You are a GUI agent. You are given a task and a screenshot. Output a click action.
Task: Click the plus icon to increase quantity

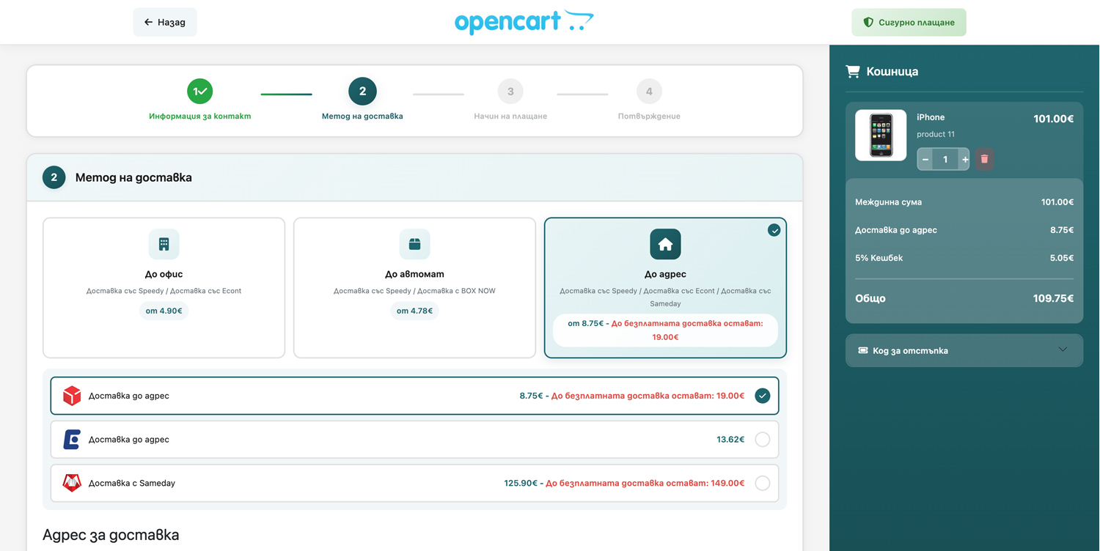point(964,159)
